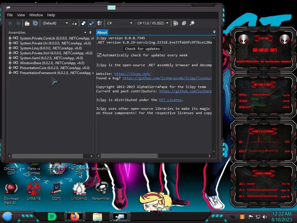This screenshot has width=297, height=223.
Task: Click the About pane scroll-right arrow
Action: coord(209,156)
